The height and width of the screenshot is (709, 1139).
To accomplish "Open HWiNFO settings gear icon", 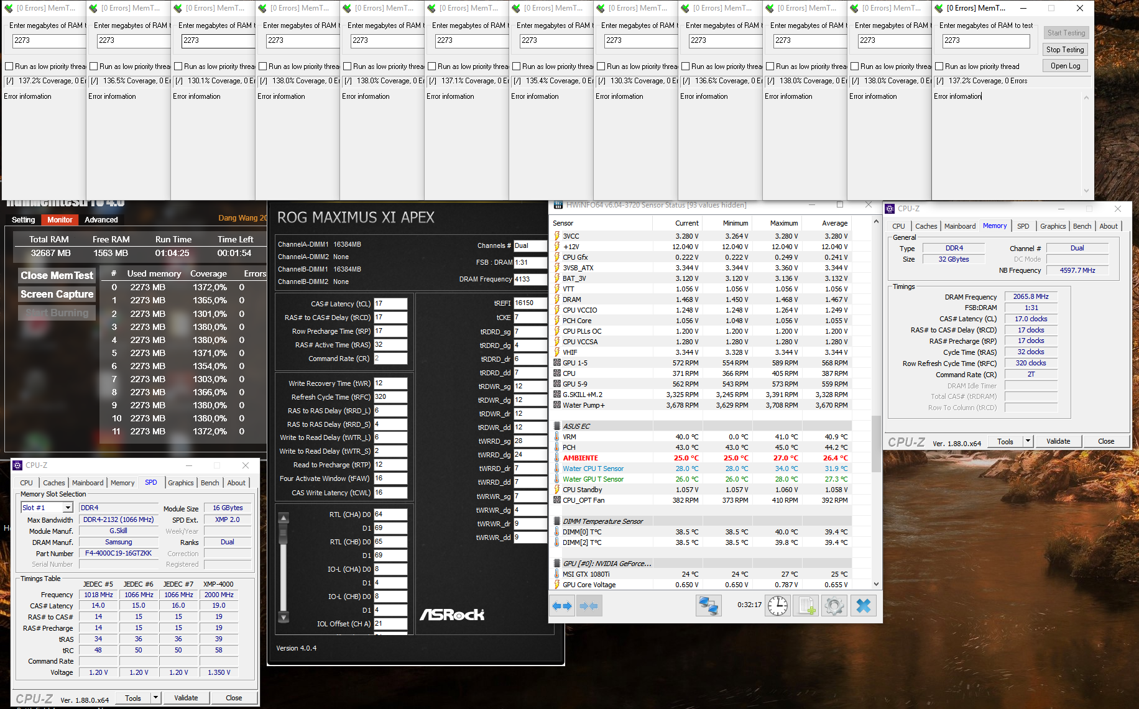I will point(834,606).
